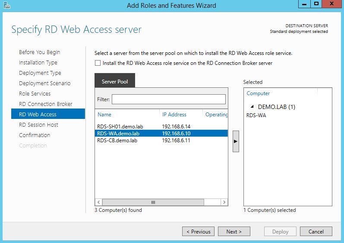This screenshot has height=243, width=344.
Task: Click the right arrow add-server button
Action: click(236, 141)
